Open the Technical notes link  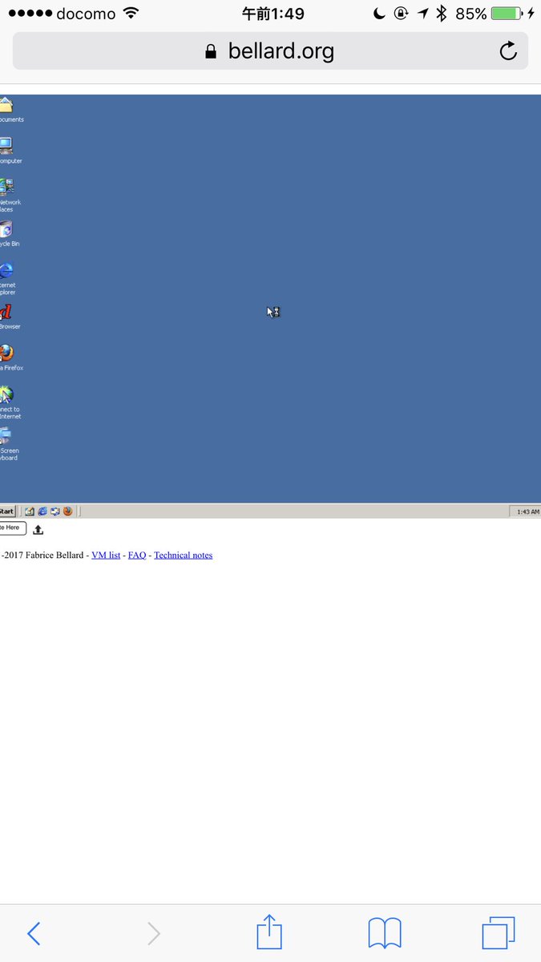(183, 555)
